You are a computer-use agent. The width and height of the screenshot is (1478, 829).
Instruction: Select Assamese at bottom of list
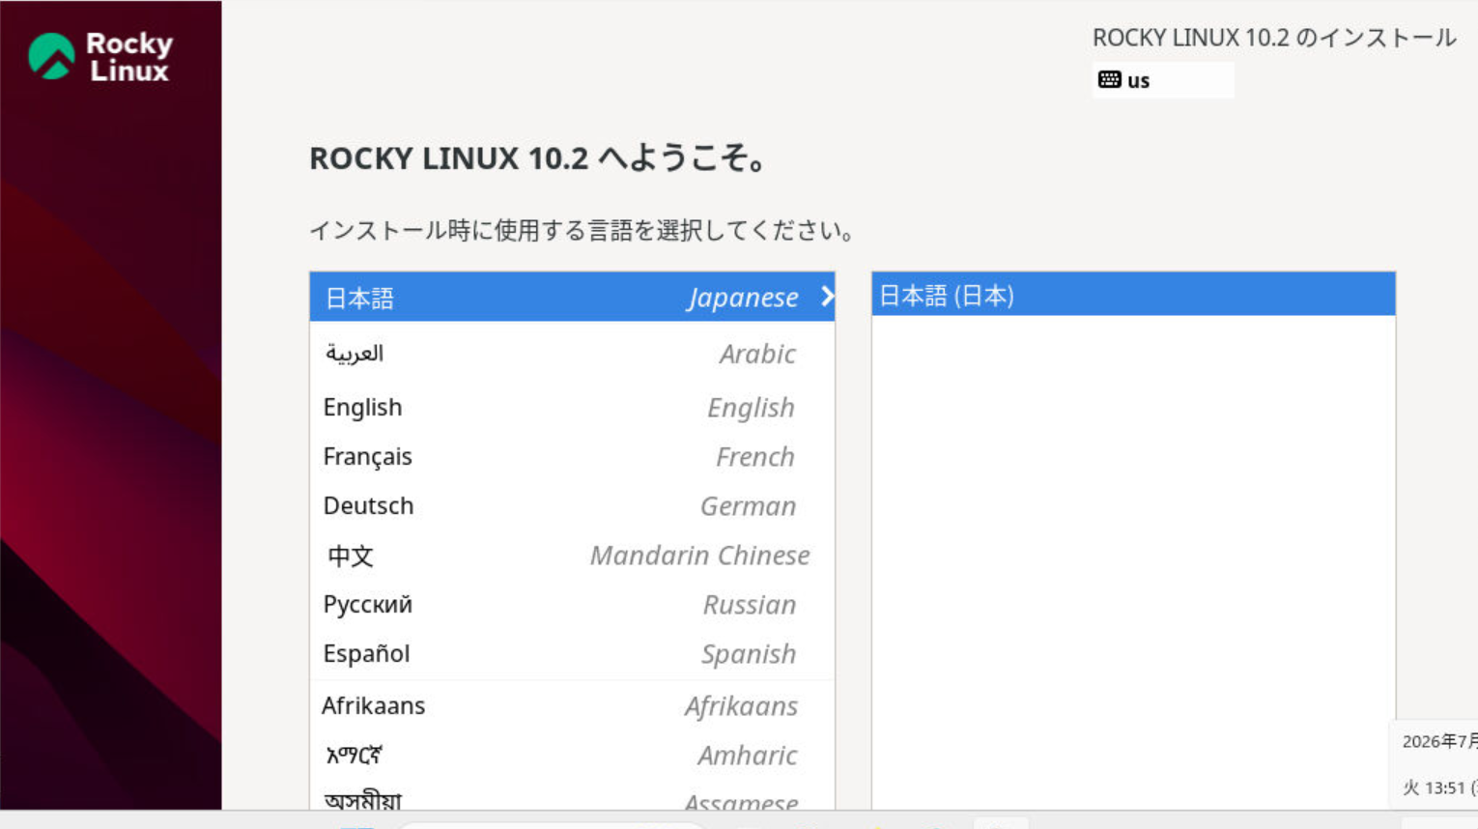[572, 798]
